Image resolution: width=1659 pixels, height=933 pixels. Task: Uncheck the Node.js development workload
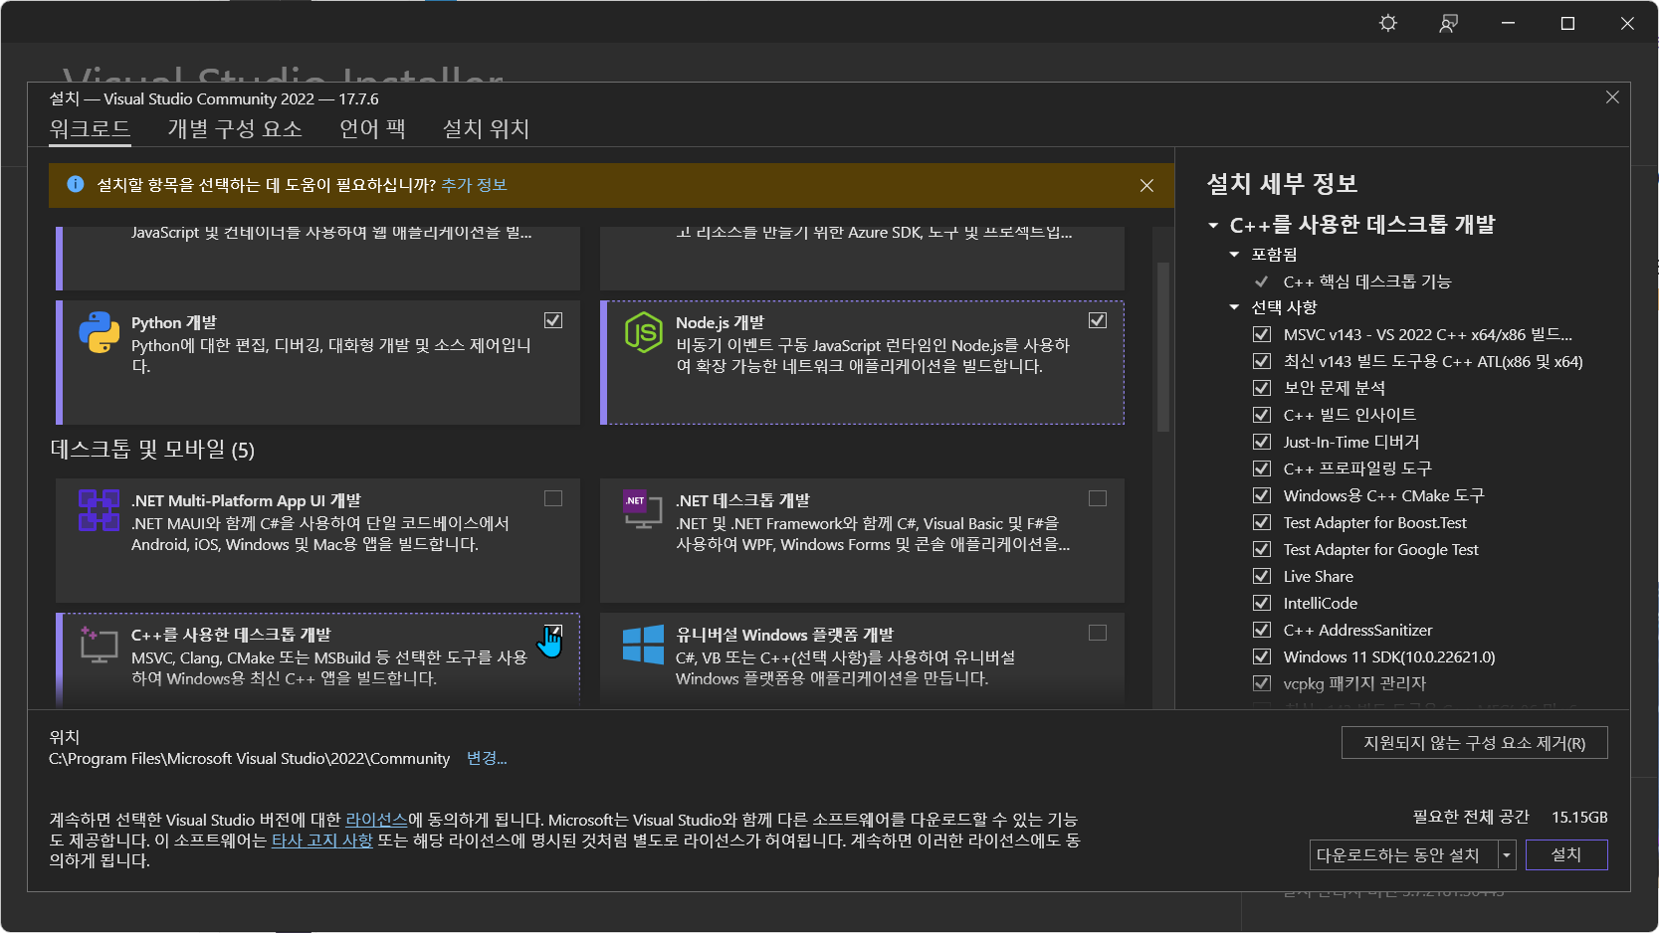coord(1098,320)
